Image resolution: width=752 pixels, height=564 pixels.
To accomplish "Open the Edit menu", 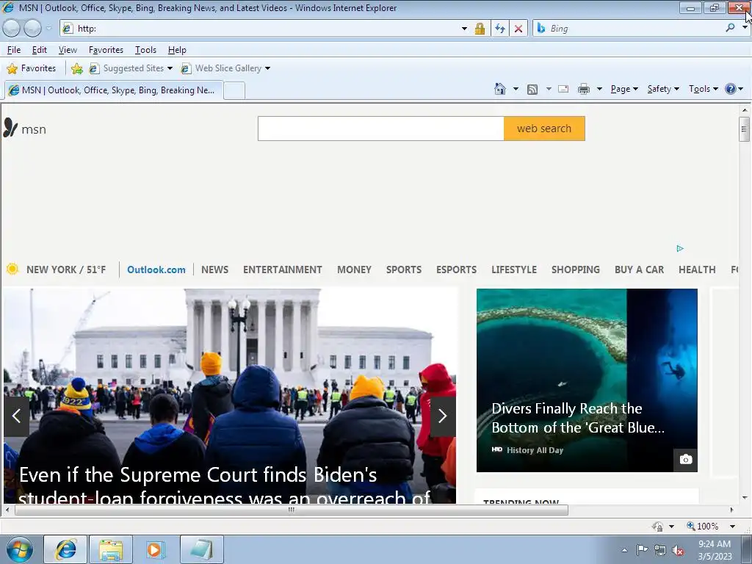I will [x=40, y=50].
